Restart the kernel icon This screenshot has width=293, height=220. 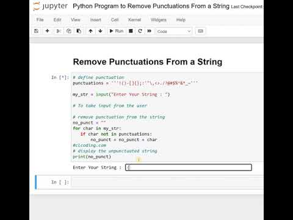[140, 31]
